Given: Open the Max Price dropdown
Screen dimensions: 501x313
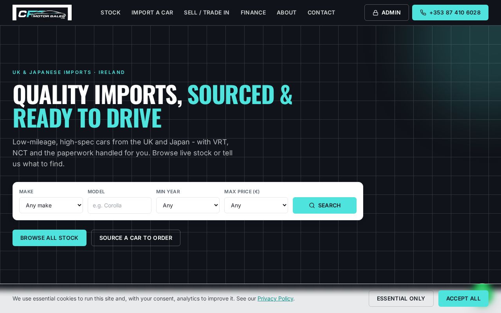Looking at the screenshot, I should click(x=256, y=205).
